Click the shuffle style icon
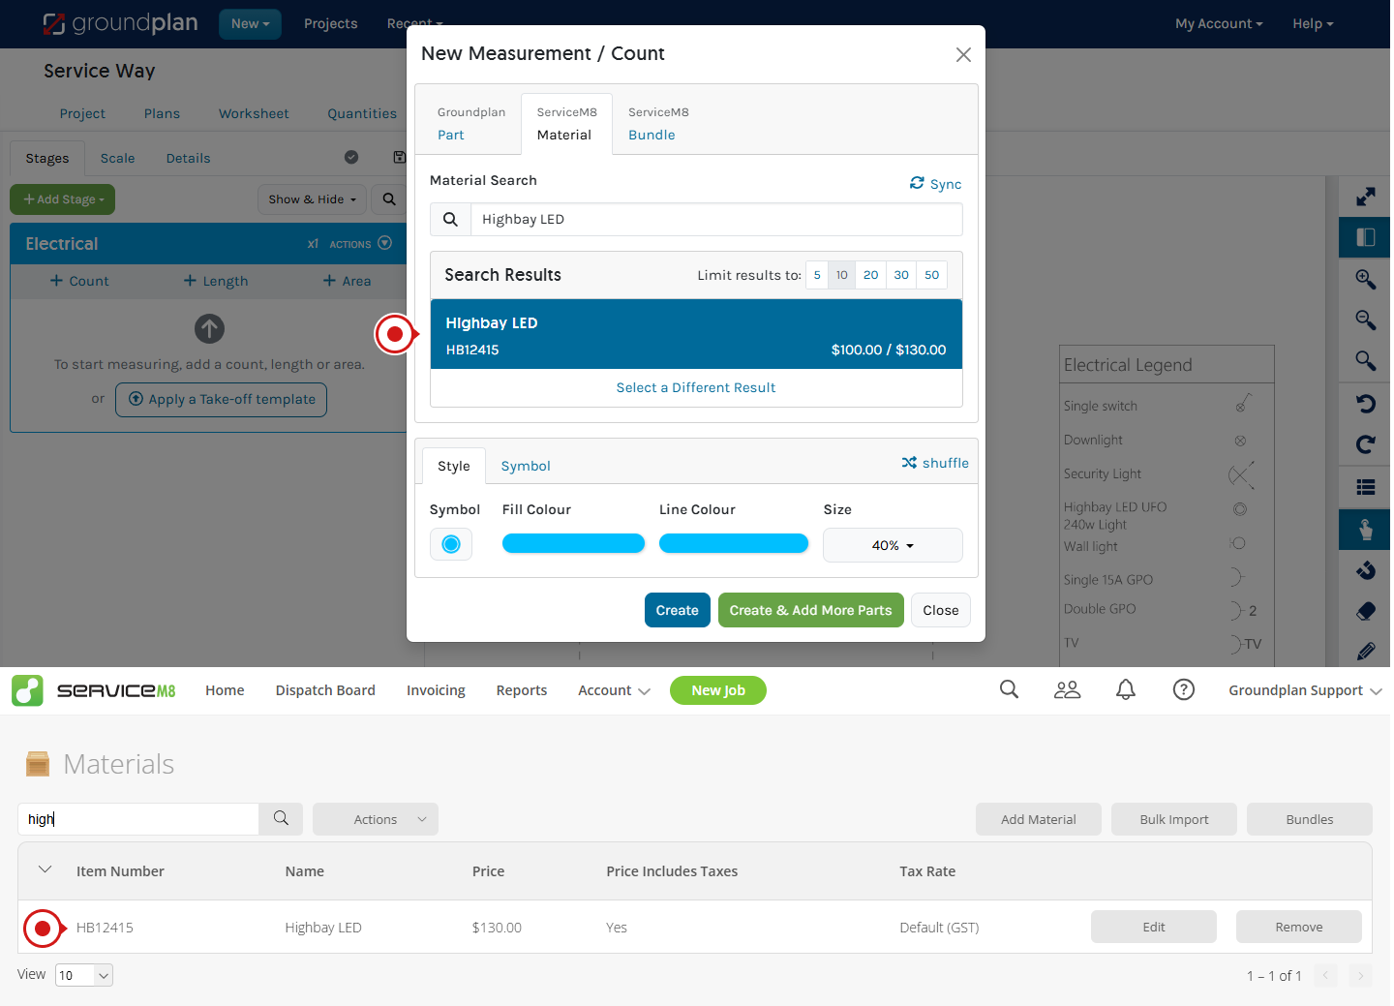 click(x=934, y=463)
